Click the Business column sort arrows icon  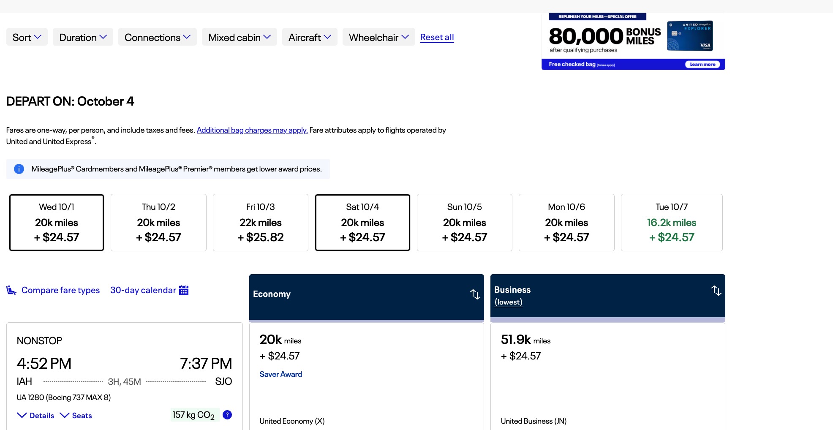[x=716, y=291]
